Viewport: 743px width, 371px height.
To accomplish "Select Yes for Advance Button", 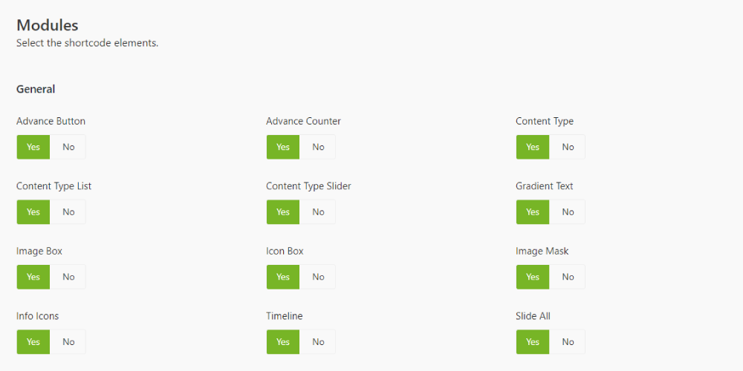I will point(33,147).
